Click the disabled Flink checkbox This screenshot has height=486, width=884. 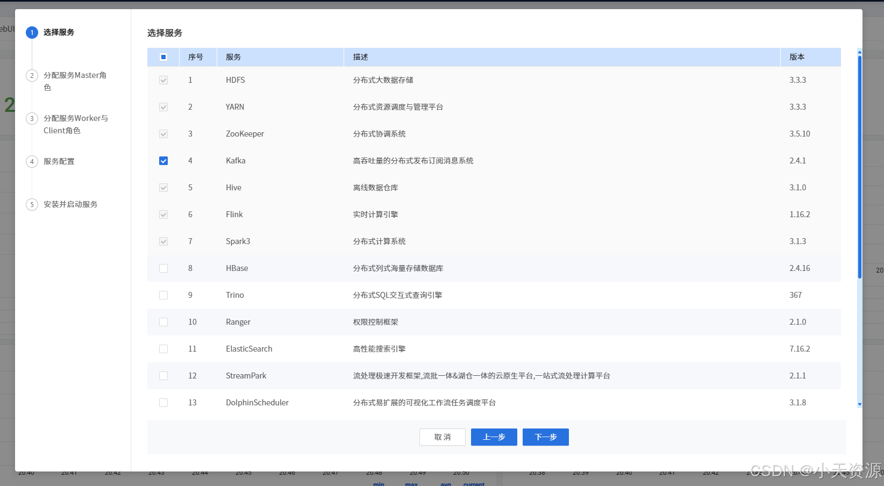[163, 215]
